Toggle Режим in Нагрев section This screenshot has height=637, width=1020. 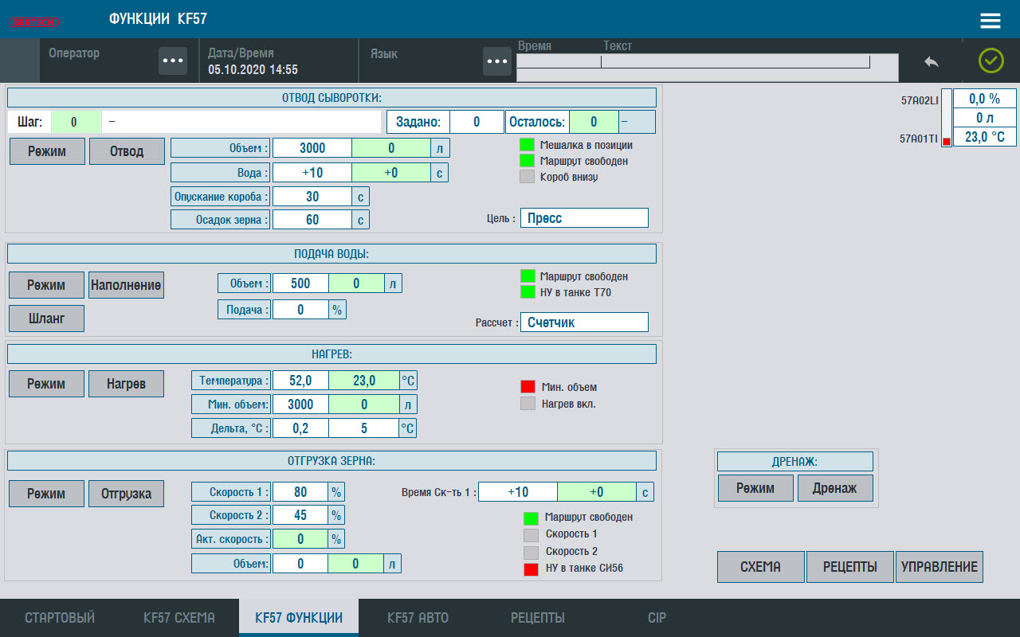pyautogui.click(x=46, y=384)
